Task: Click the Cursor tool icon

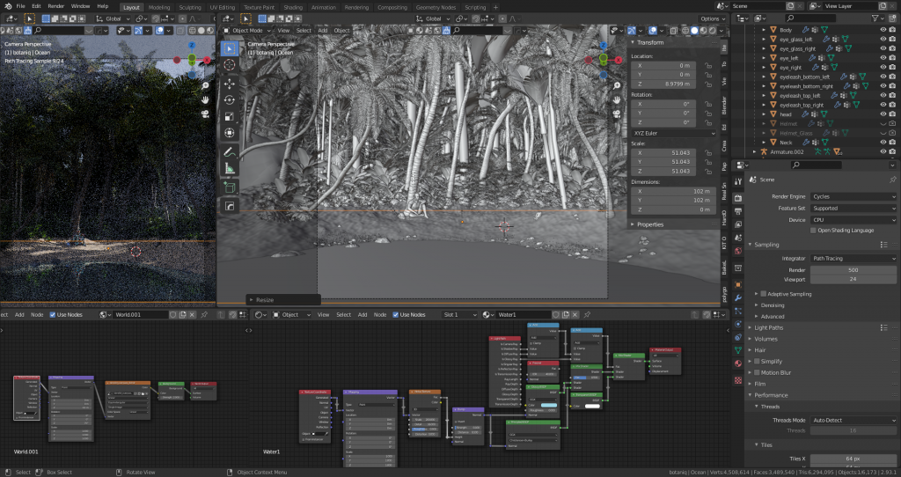Action: (x=230, y=64)
